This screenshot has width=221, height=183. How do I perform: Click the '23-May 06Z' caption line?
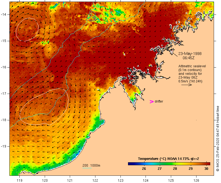tap(188, 78)
